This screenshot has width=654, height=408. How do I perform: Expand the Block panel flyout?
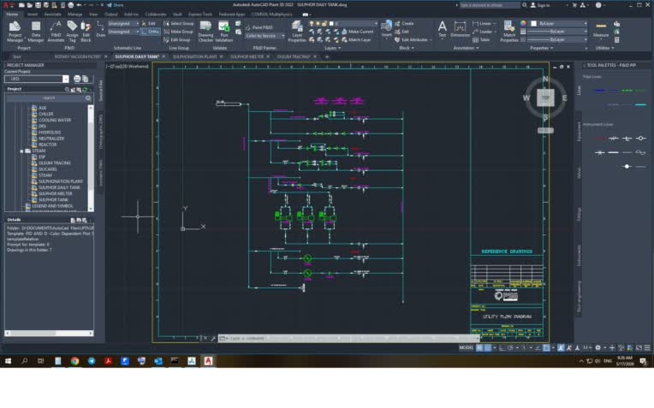click(407, 48)
